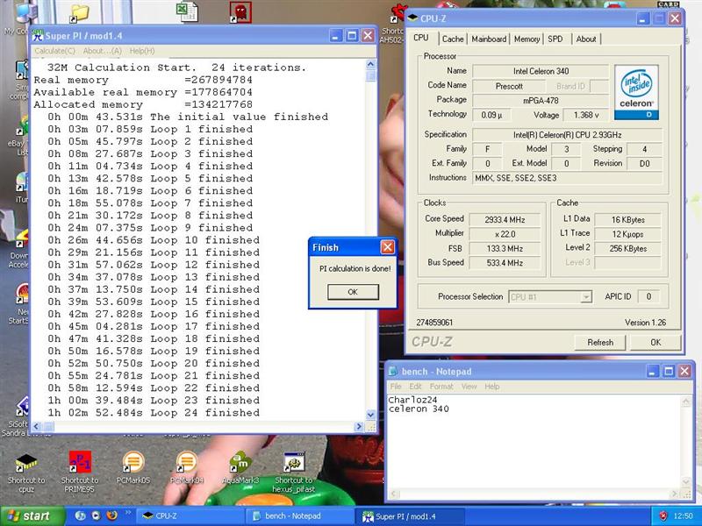Image resolution: width=702 pixels, height=526 pixels.
Task: Switch to Super PI / mod1.4 taskbar button
Action: (x=410, y=515)
